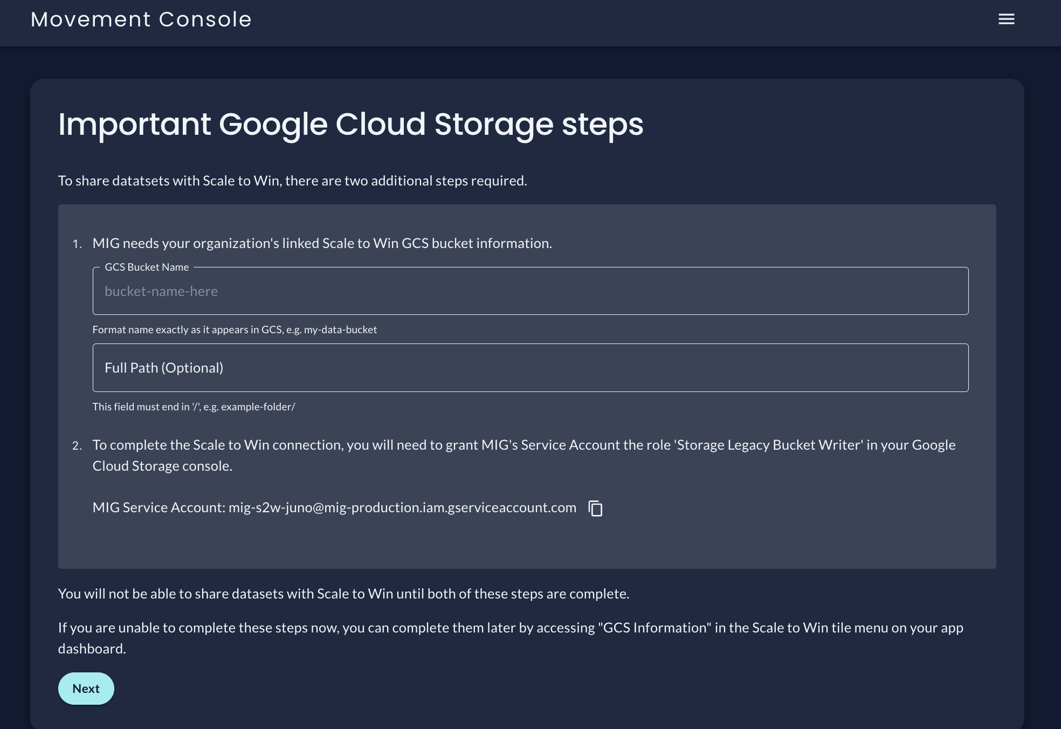The width and height of the screenshot is (1061, 729).
Task: Click the Next button
Action: pyautogui.click(x=86, y=689)
